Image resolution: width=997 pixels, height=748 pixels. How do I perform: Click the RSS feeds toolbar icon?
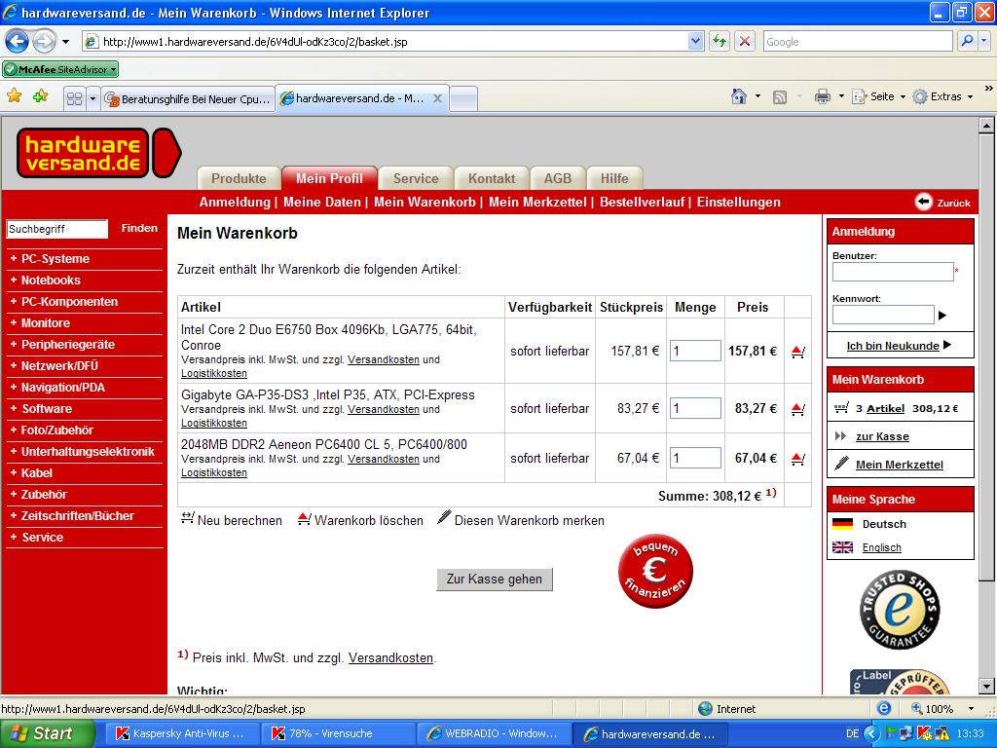[x=780, y=96]
